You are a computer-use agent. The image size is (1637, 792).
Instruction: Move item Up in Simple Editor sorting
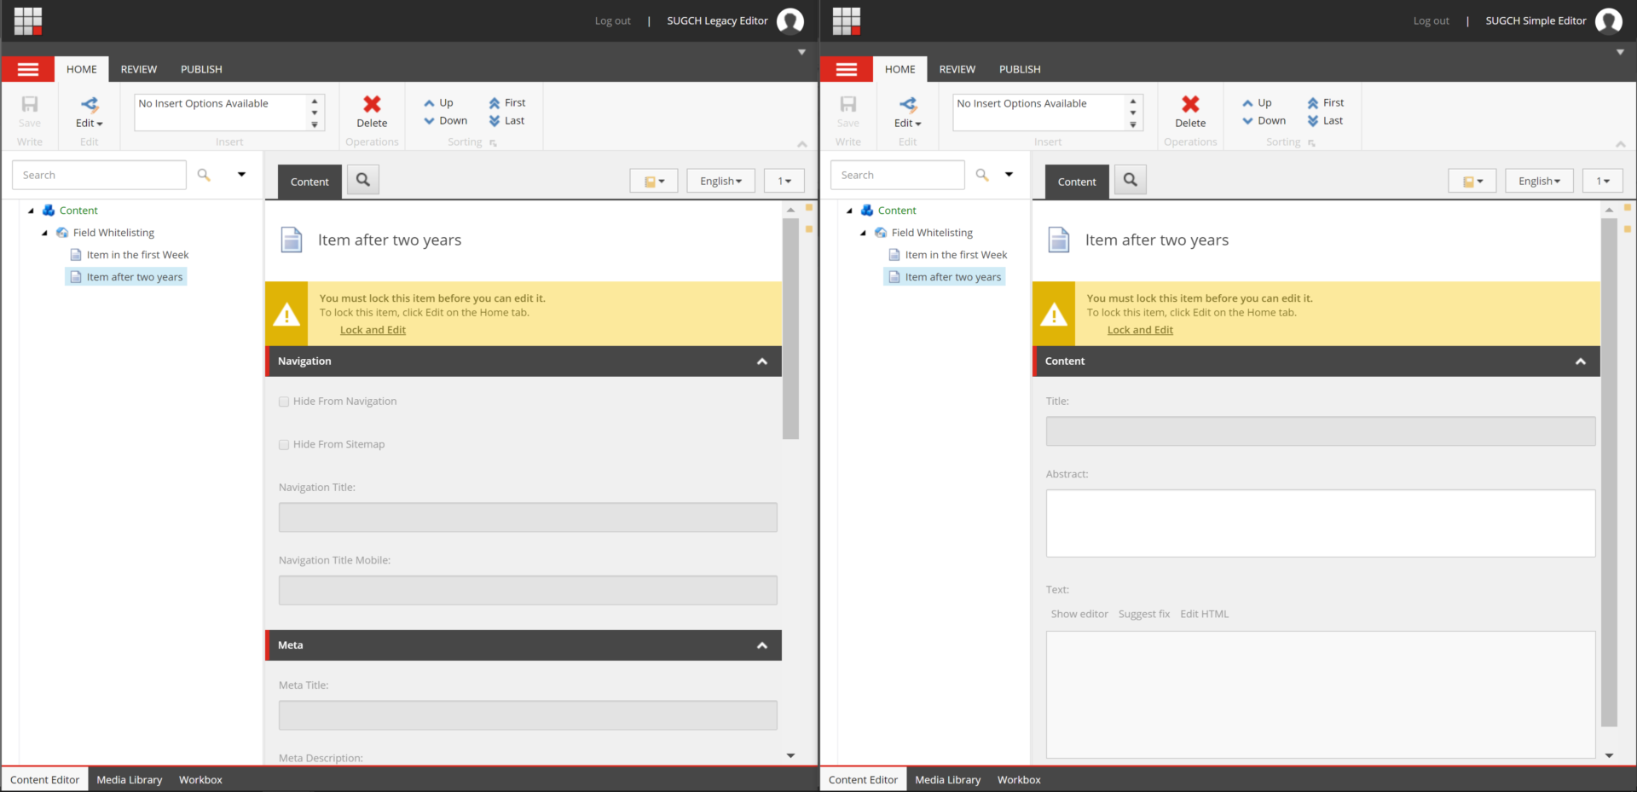pyautogui.click(x=1257, y=102)
